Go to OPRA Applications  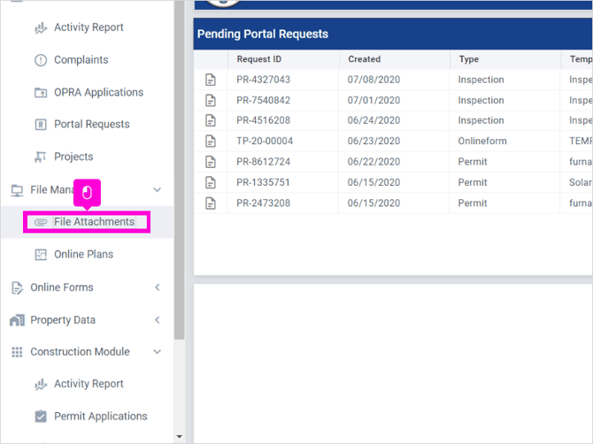pyautogui.click(x=99, y=92)
